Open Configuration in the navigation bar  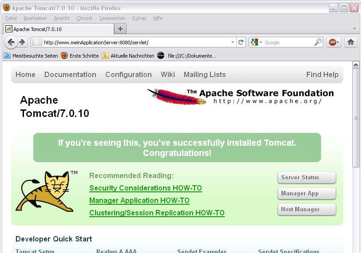point(128,74)
